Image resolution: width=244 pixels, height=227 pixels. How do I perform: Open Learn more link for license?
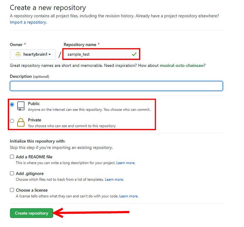(129, 196)
